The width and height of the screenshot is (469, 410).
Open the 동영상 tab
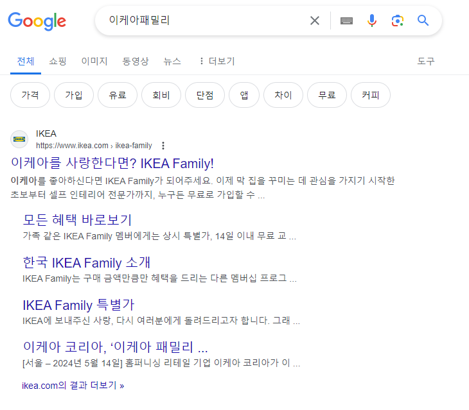pos(136,61)
